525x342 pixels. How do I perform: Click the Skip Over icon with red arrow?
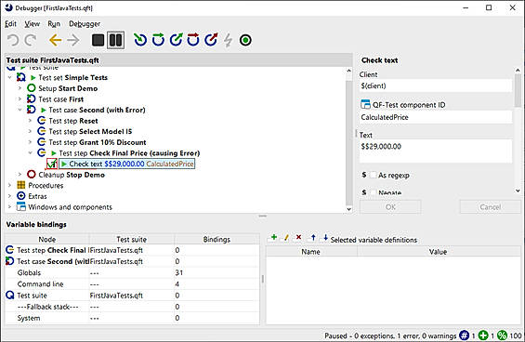point(193,40)
